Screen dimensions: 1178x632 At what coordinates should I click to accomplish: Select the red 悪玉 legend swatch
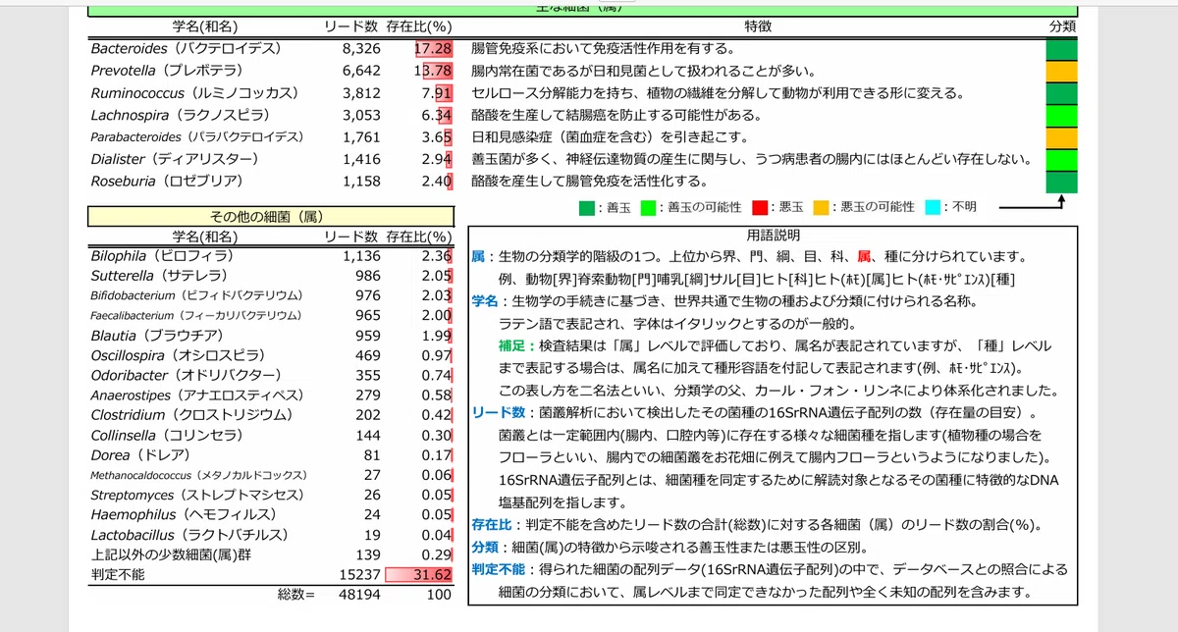[760, 207]
